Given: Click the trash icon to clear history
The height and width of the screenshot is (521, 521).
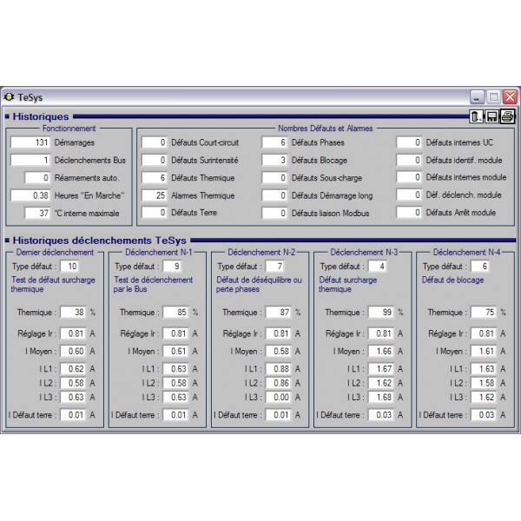Looking at the screenshot, I should pyautogui.click(x=476, y=116).
